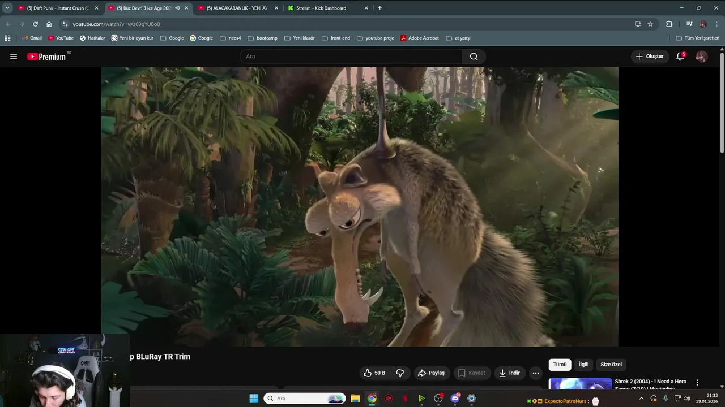Open the at yarışı bookmark folder

point(458,38)
